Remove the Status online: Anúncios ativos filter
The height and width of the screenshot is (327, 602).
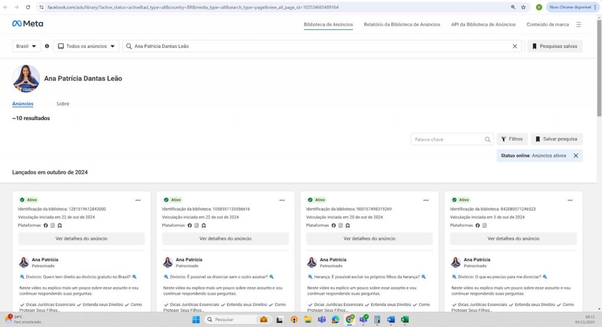576,156
